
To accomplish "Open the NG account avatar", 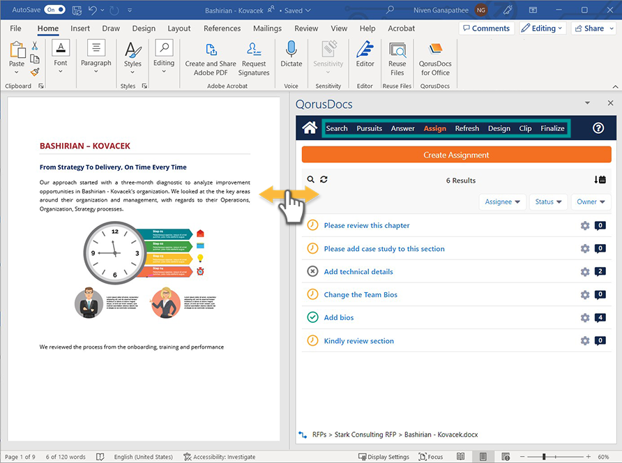I will (480, 10).
